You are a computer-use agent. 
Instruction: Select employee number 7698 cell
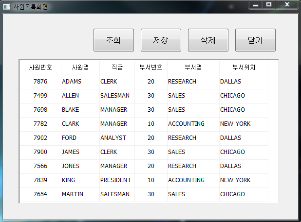click(40, 110)
